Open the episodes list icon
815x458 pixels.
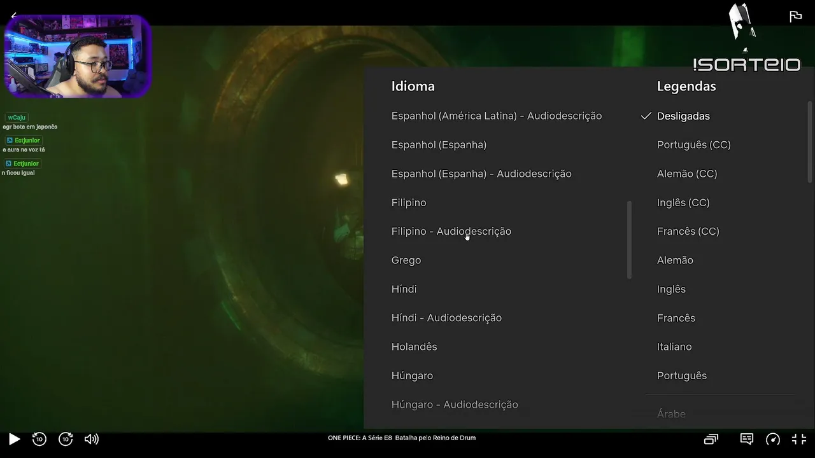(x=711, y=439)
